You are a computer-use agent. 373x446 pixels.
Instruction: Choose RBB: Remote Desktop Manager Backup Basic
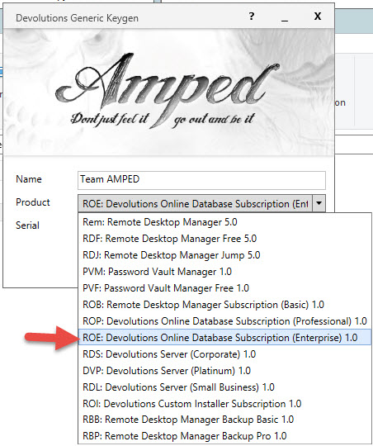tap(224, 420)
